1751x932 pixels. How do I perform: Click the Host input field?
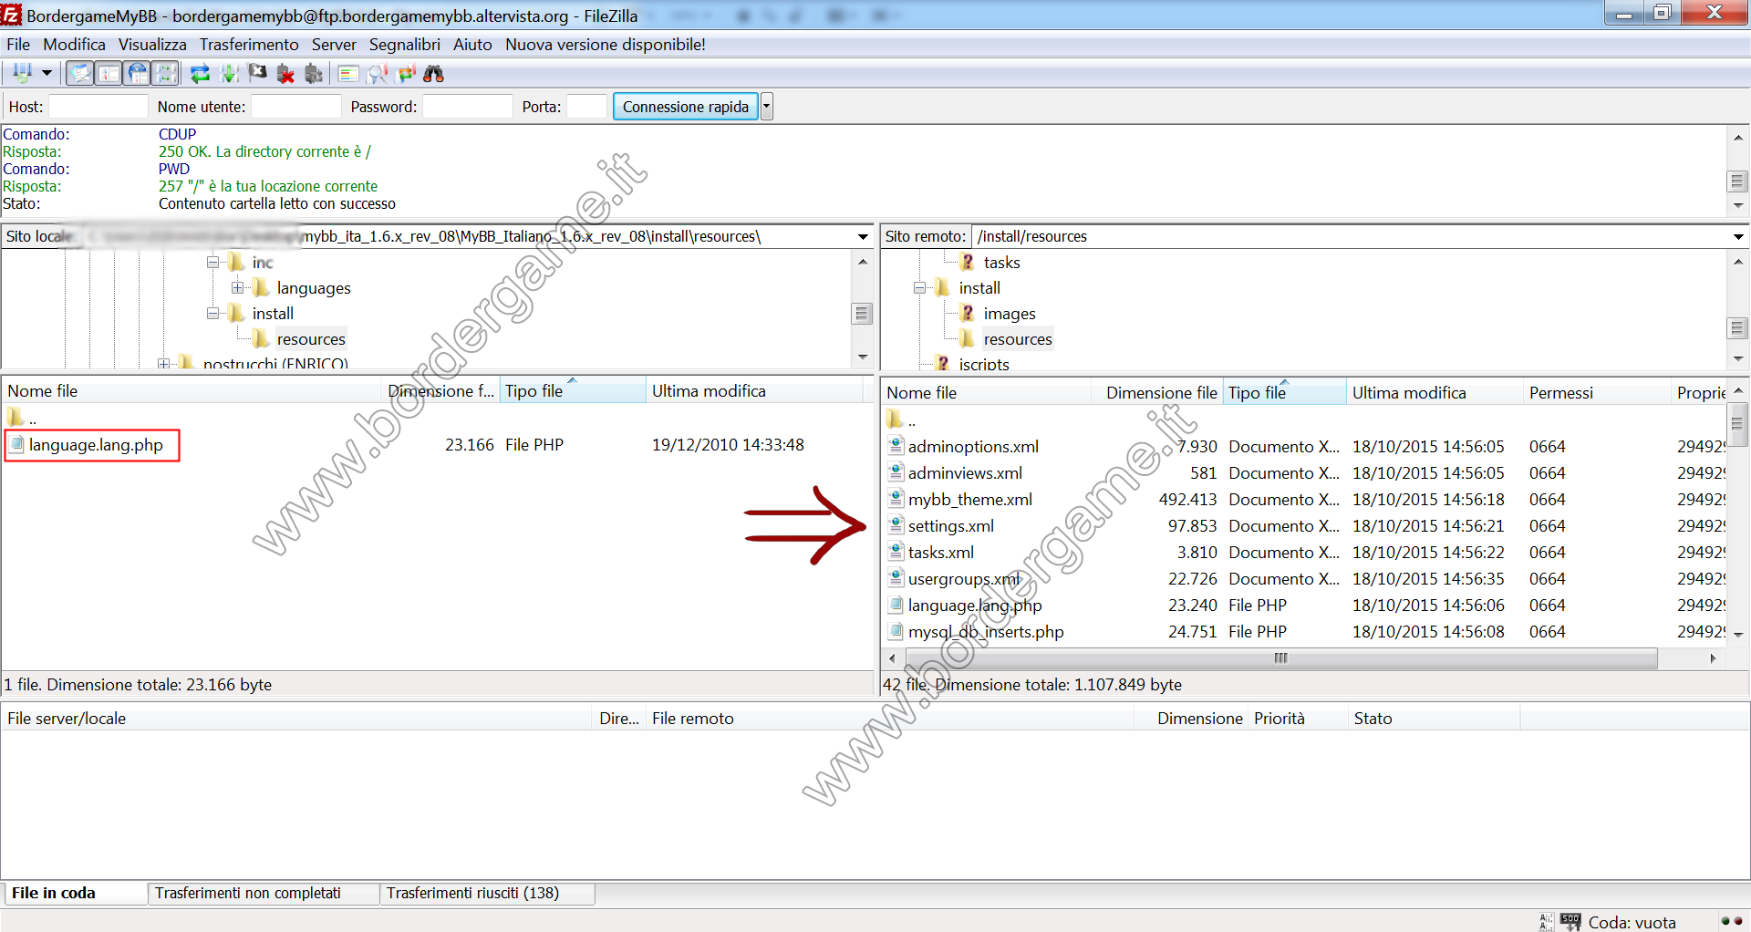(x=98, y=107)
